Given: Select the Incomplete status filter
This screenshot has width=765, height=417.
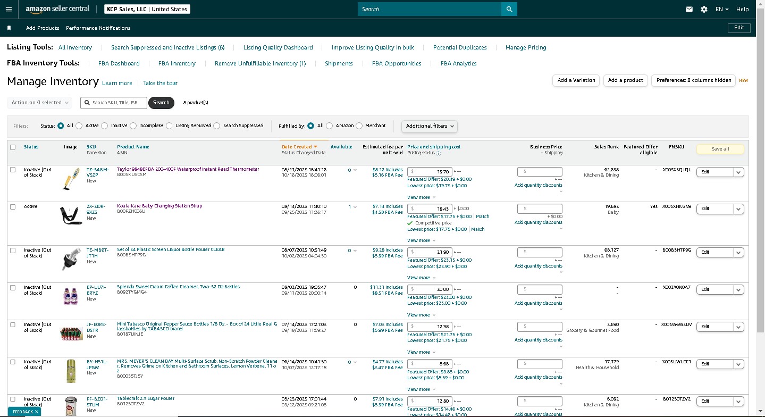Looking at the screenshot, I should pos(132,126).
